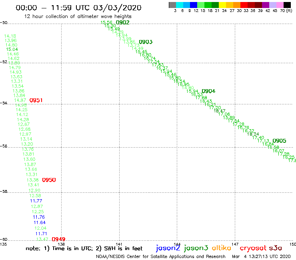The image size is (296, 260).
Task: Click the 12.04 wave height value
Action: (40, 228)
